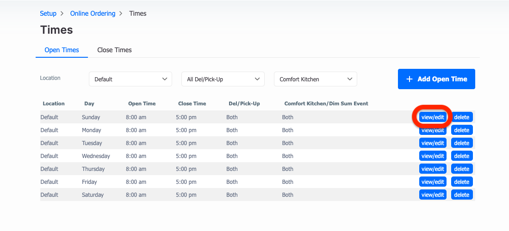Image resolution: width=509 pixels, height=231 pixels.
Task: Click view/edit for Tuesday
Action: [x=433, y=143]
